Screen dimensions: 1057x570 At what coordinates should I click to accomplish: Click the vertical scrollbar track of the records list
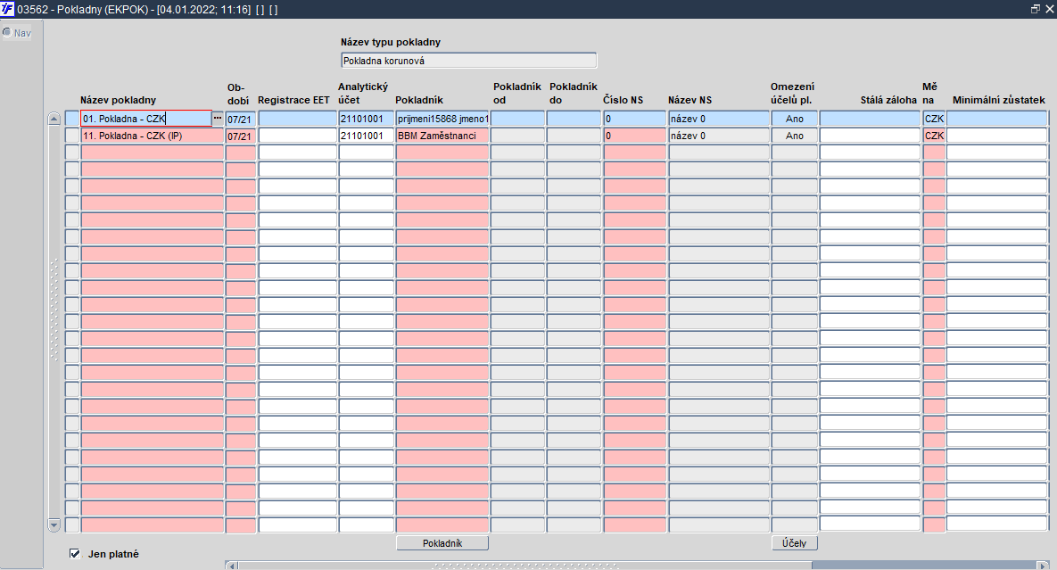pos(54,321)
